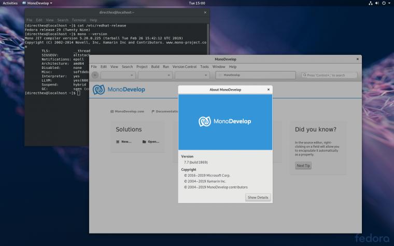Click '© 2016–2019 Microsoft Corp.' text
Screen dimensions: 394x246
tap(207, 175)
